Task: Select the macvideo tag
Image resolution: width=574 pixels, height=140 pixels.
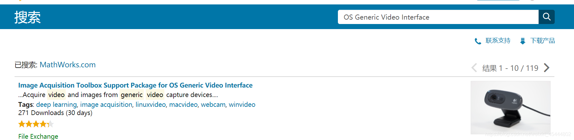Action: pyautogui.click(x=183, y=105)
